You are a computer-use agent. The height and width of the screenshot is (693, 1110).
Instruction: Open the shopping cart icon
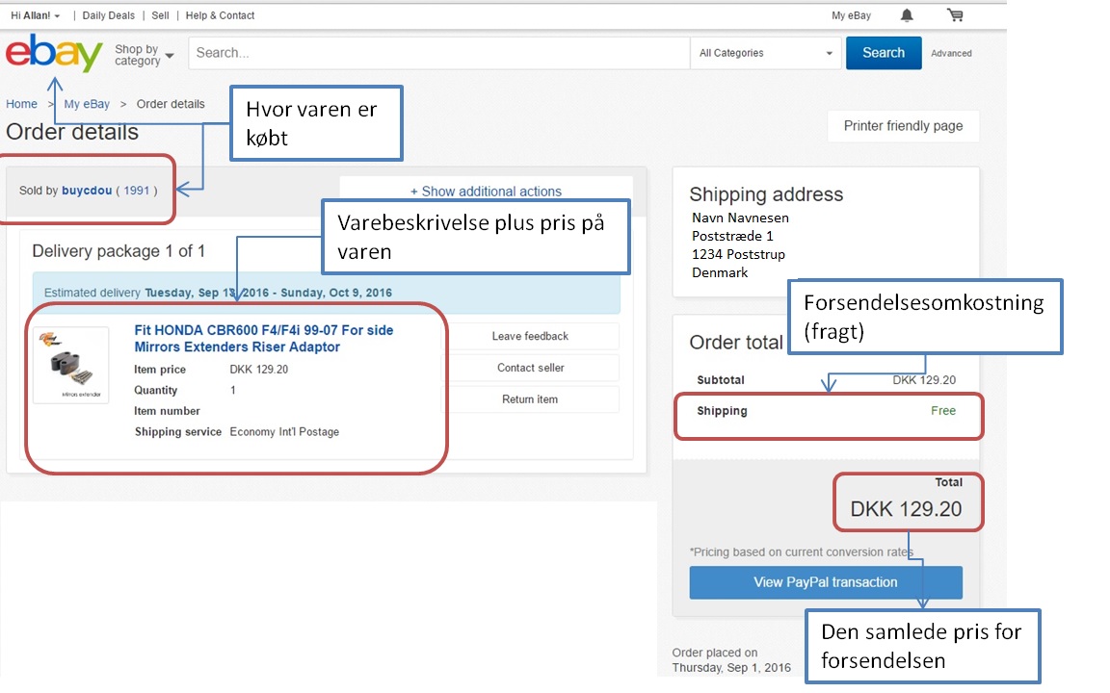[955, 15]
